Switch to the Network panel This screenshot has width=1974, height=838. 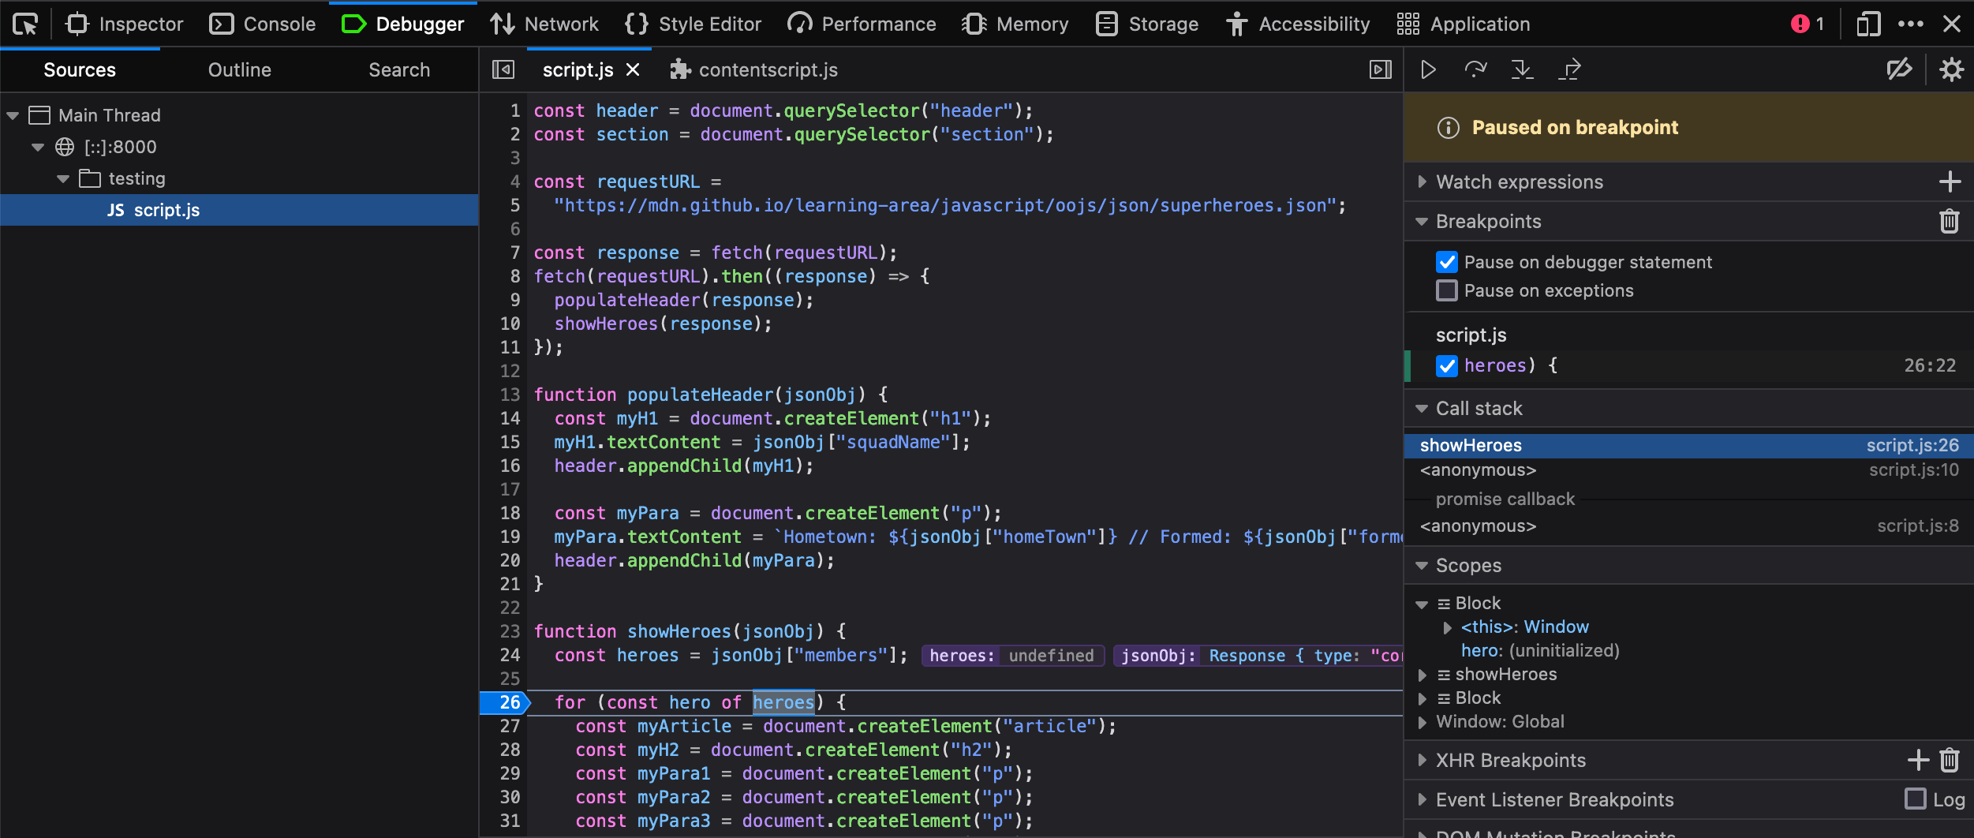pos(545,24)
